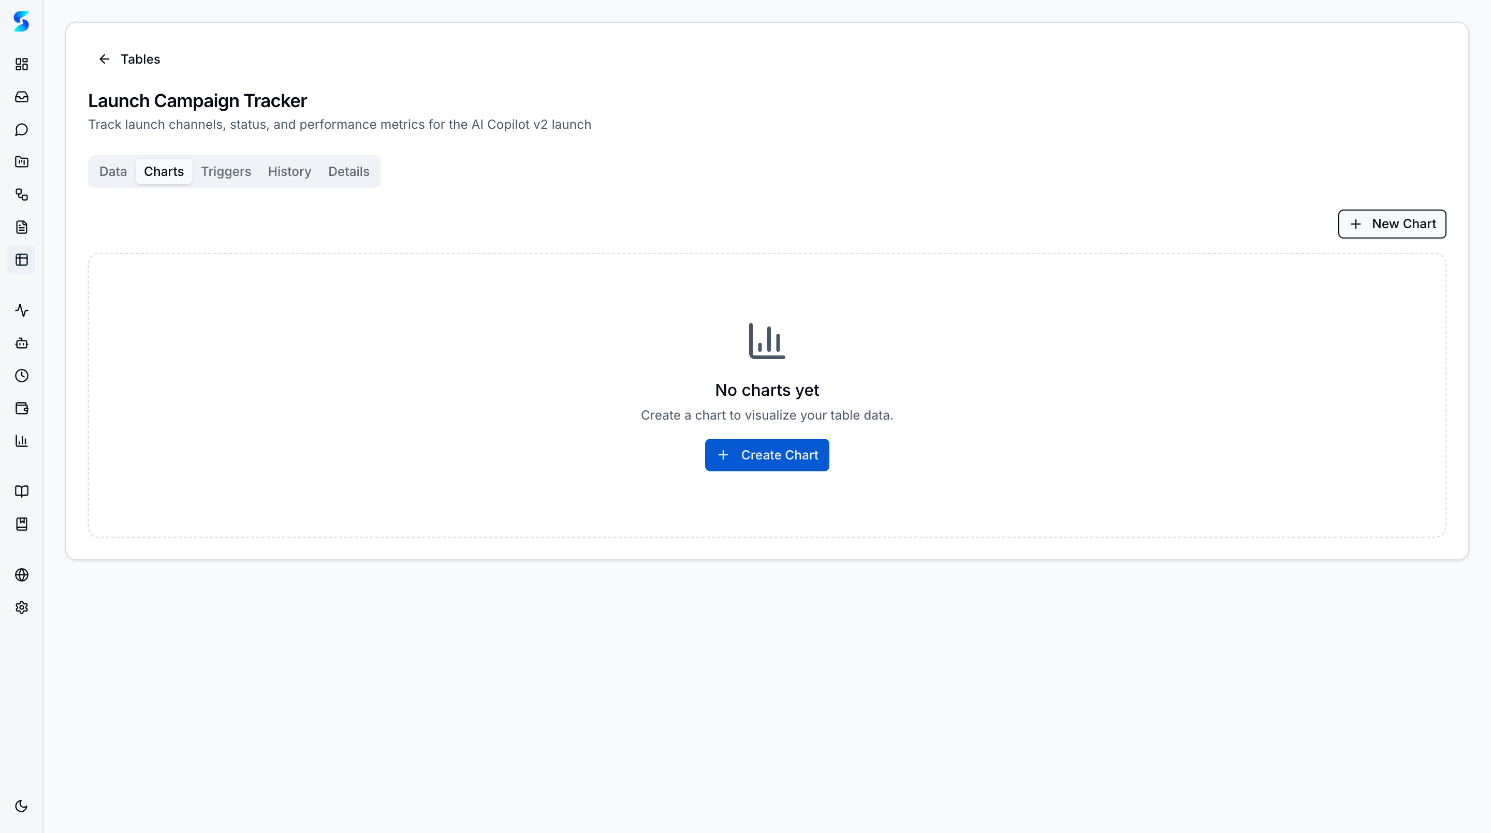Open the inbox sidebar icon

[x=21, y=97]
